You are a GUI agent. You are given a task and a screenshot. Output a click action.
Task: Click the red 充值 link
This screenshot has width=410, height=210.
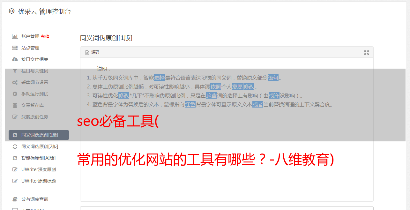tap(45, 36)
